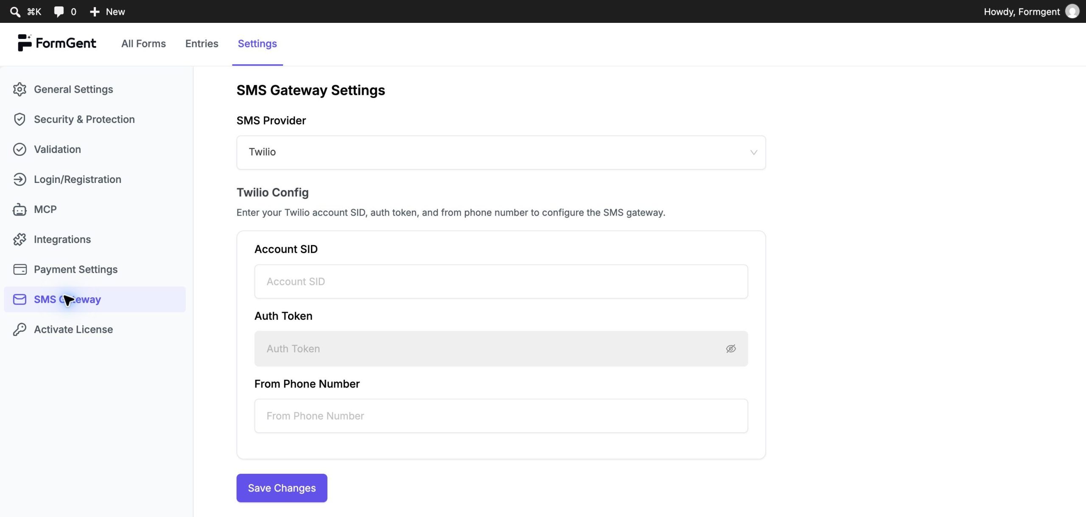
Task: Expand the SMS Provider chevron arrow
Action: (753, 152)
